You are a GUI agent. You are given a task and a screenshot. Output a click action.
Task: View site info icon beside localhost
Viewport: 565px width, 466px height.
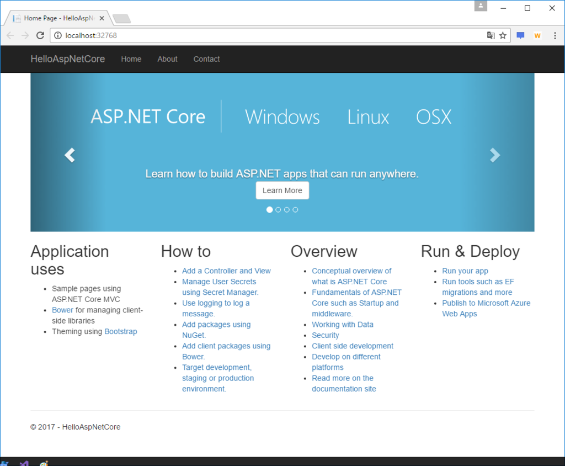pos(57,35)
